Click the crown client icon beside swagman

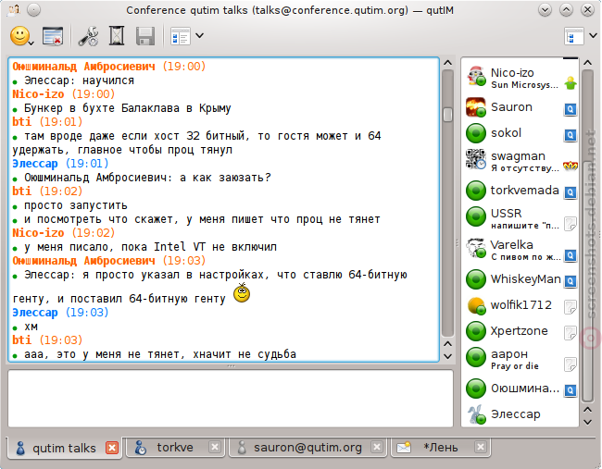pyautogui.click(x=571, y=167)
